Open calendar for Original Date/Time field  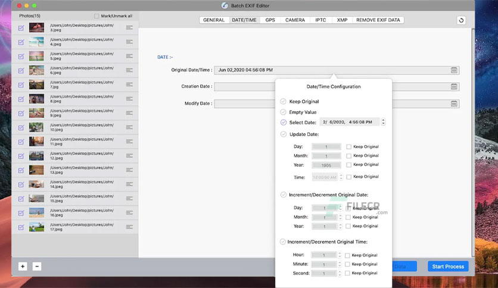tap(454, 70)
